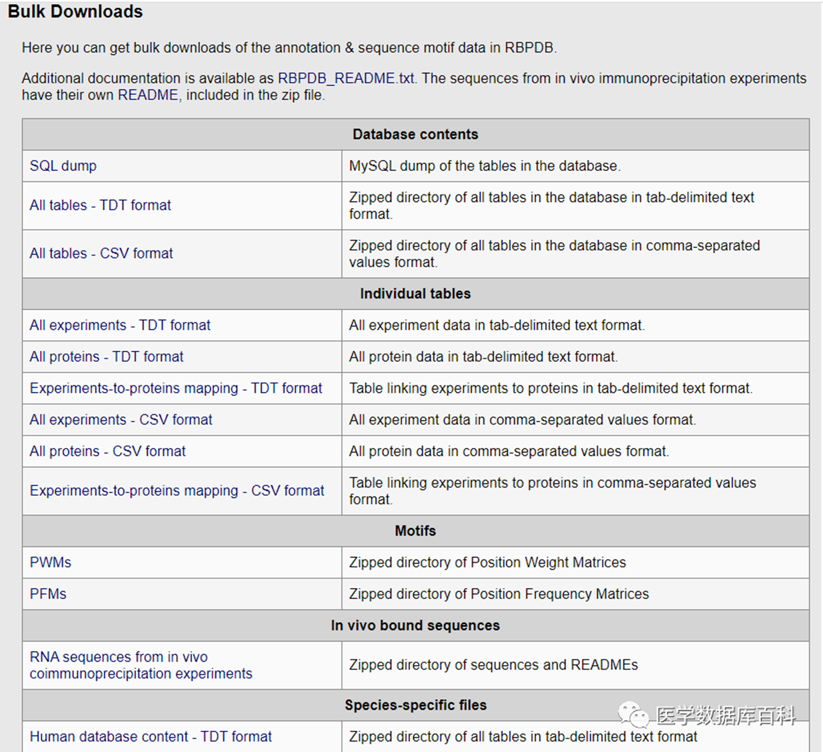The width and height of the screenshot is (823, 752).
Task: Click the intro sentence about bulk downloads in RBPDB
Action: pyautogui.click(x=289, y=48)
